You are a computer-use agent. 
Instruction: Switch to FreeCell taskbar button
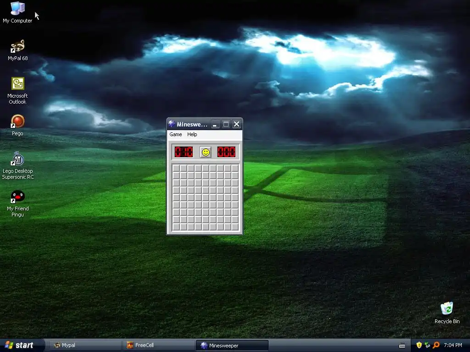point(158,345)
